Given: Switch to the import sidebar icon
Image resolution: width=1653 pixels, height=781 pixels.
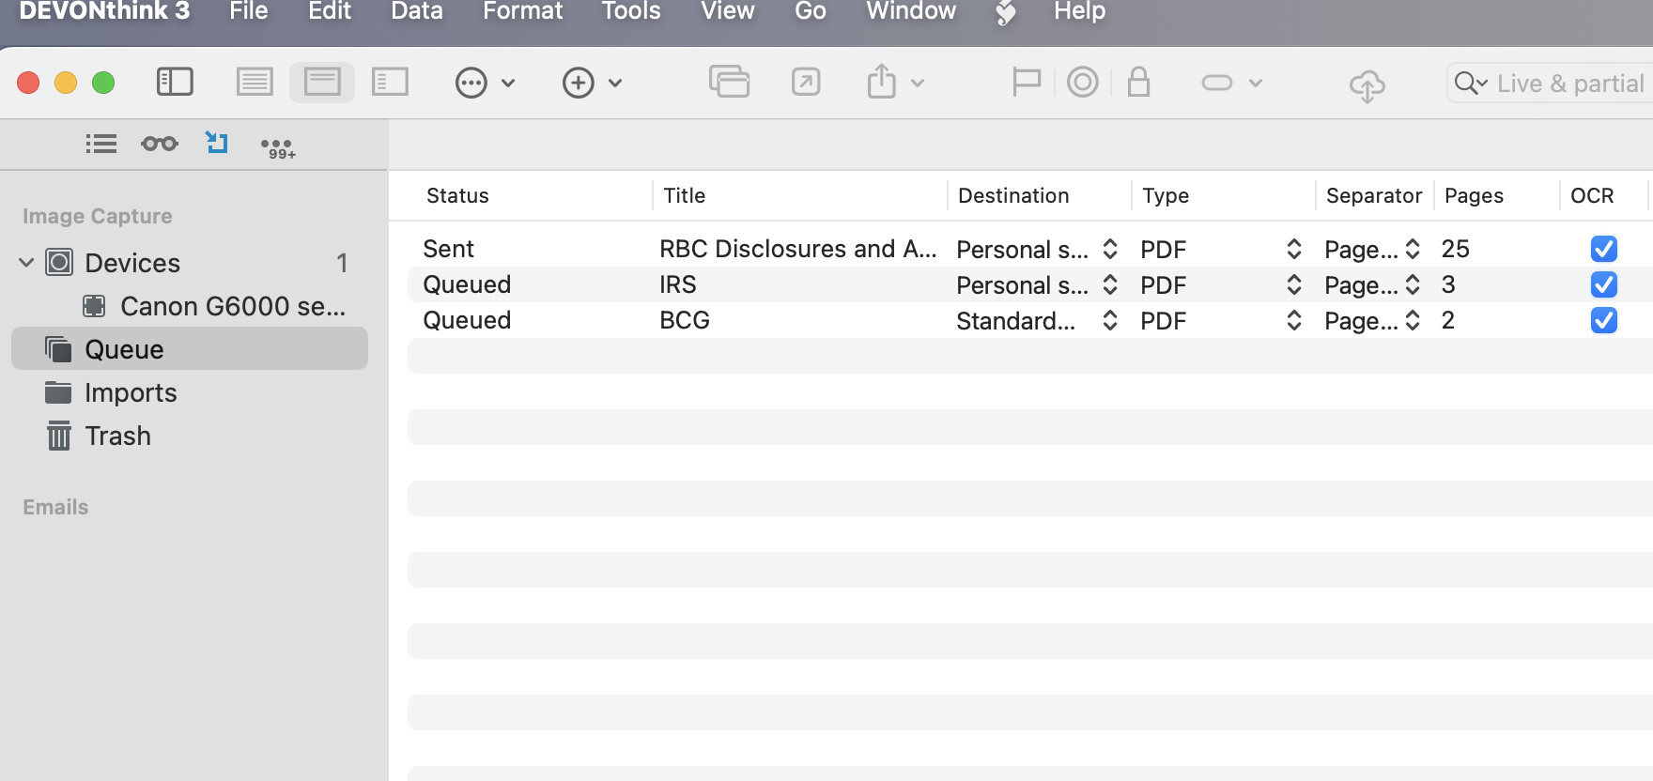Looking at the screenshot, I should [x=217, y=143].
